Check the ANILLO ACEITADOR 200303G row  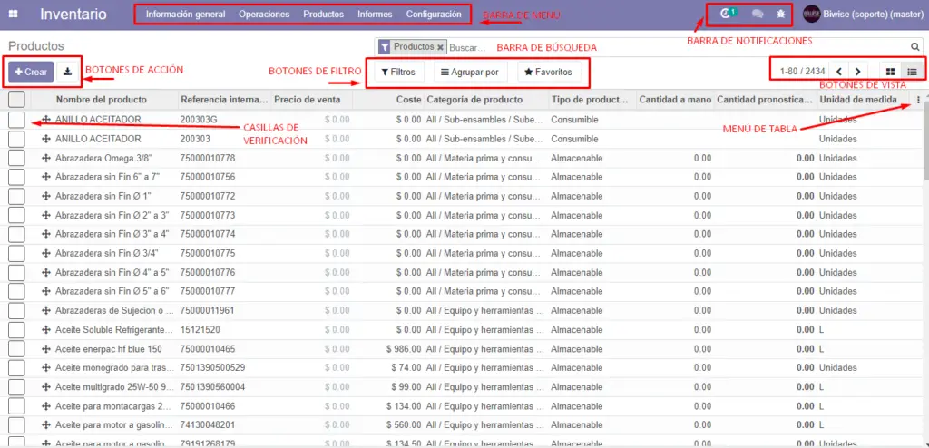pyautogui.click(x=16, y=120)
